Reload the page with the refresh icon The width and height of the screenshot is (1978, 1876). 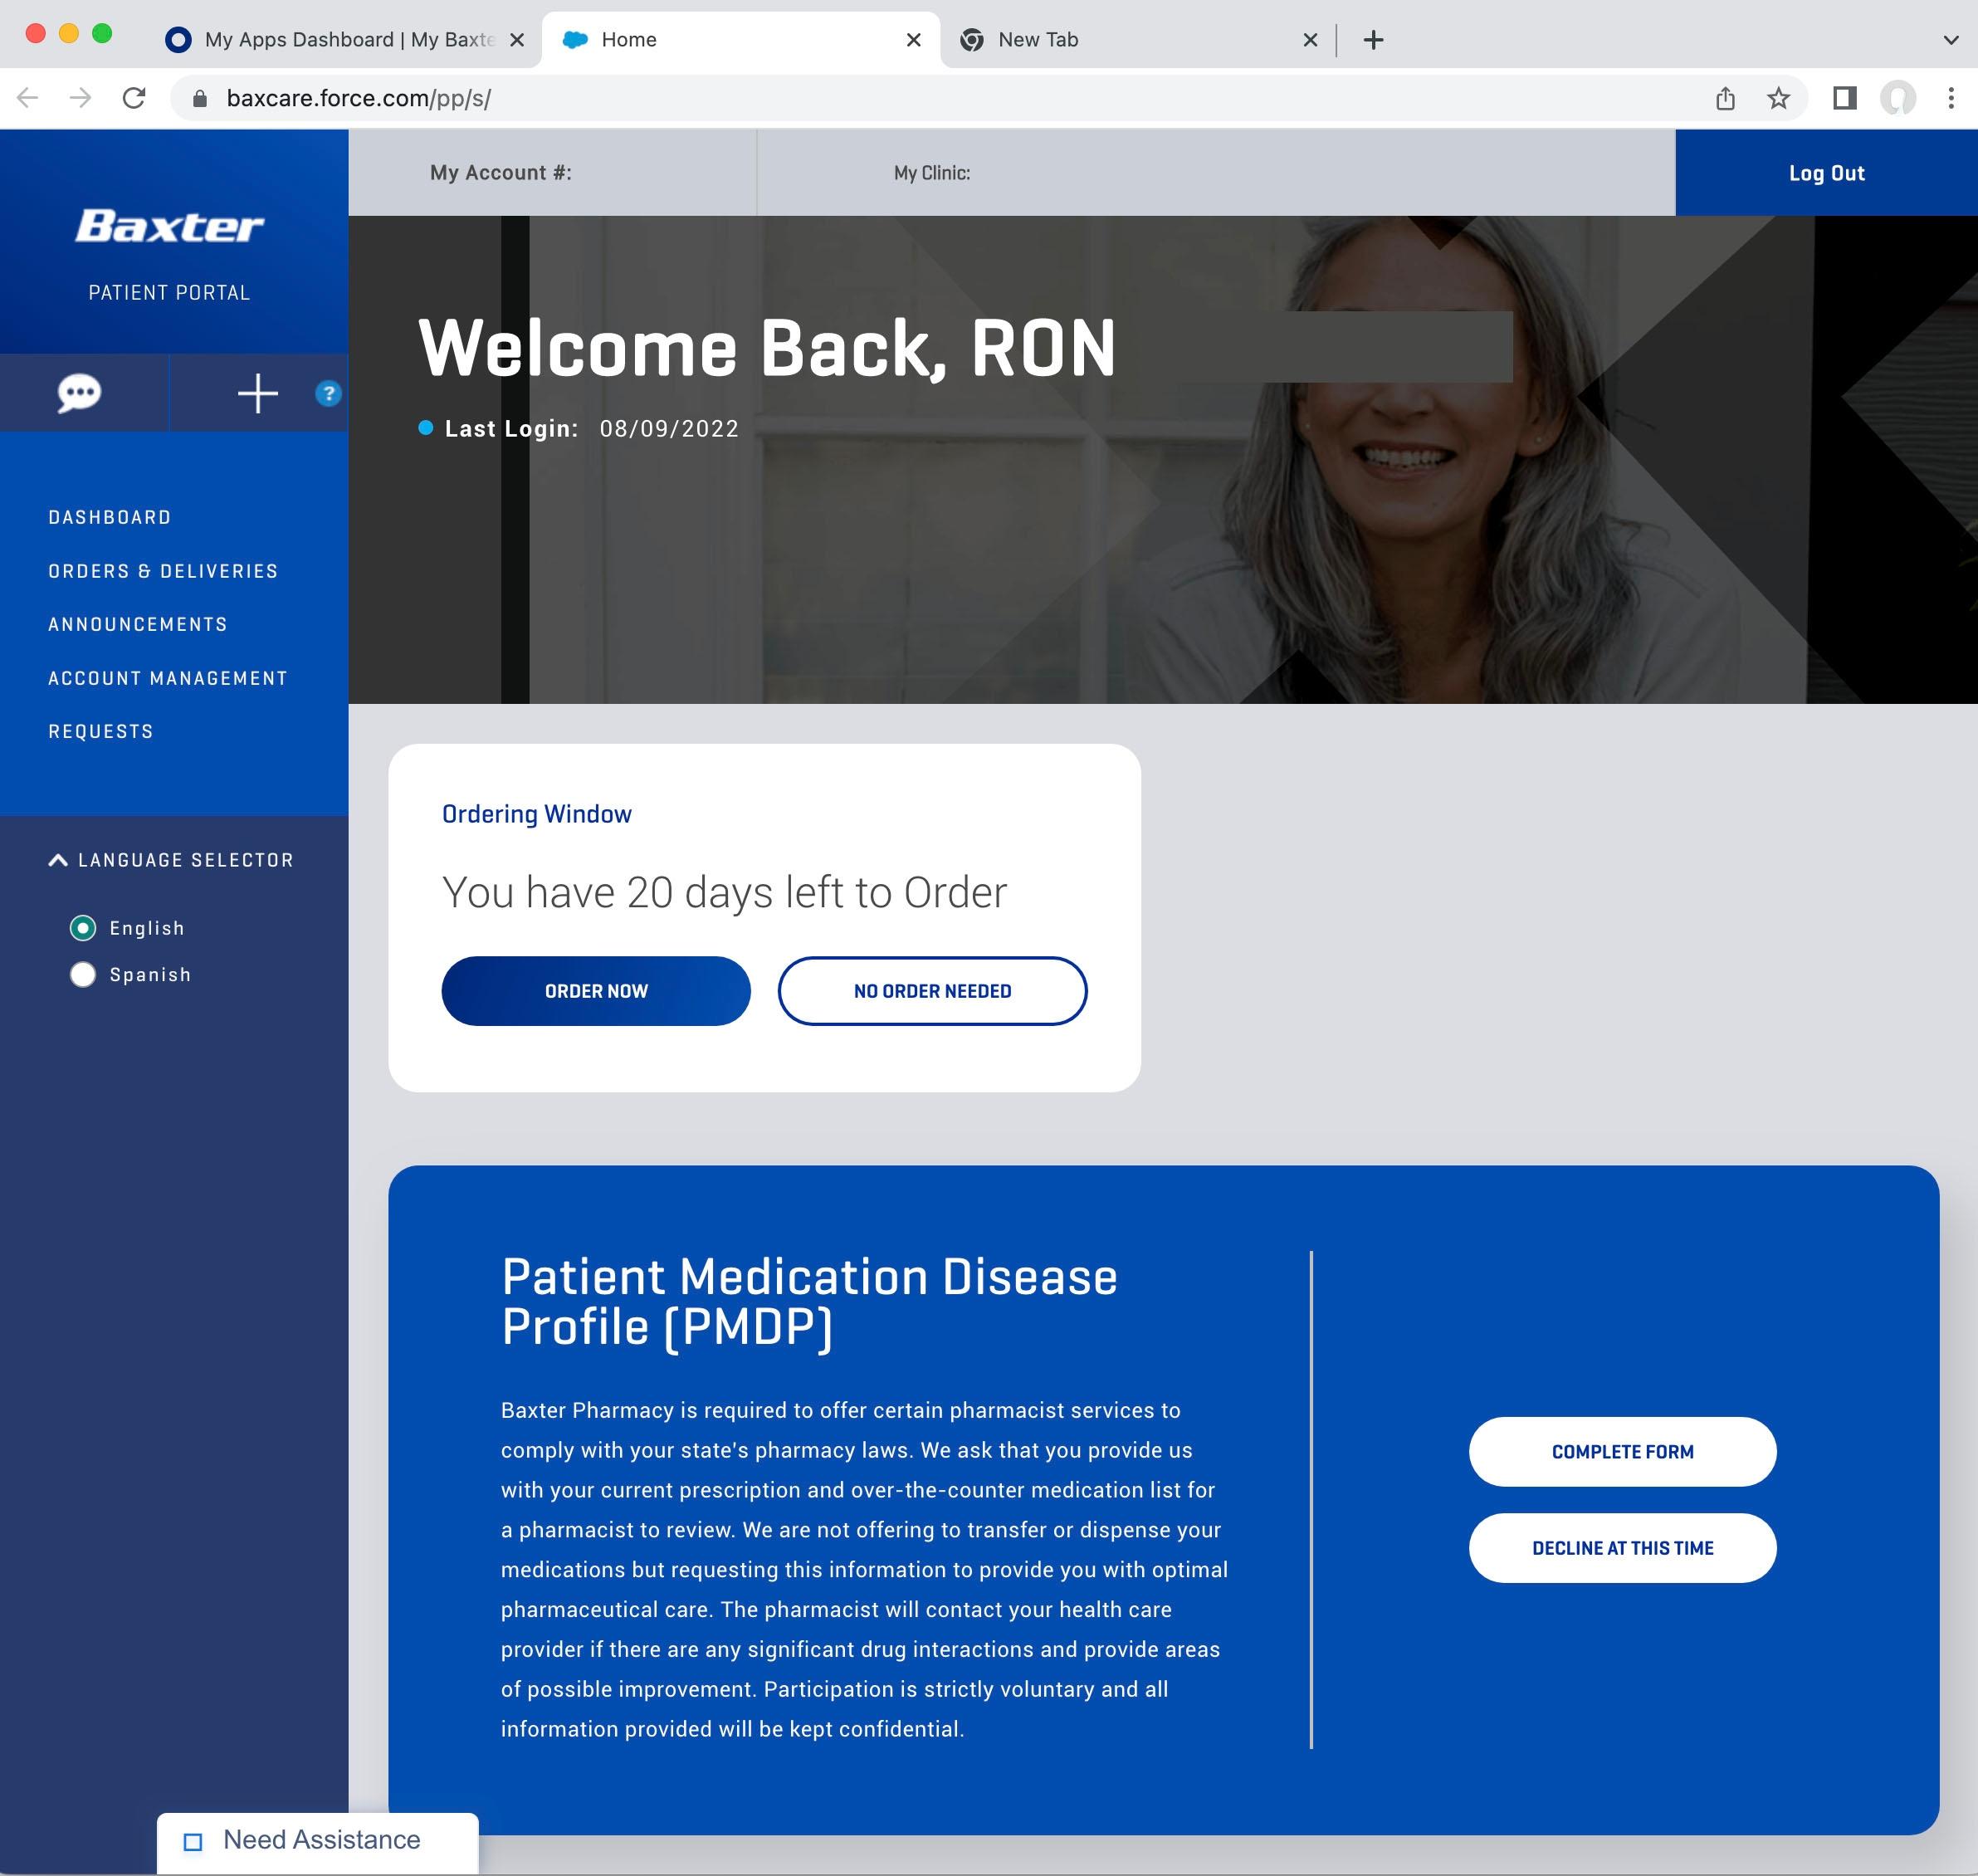pyautogui.click(x=134, y=98)
